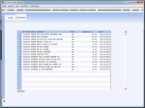The width and height of the screenshot is (145, 108).
Task: Click the heart favorites icon
Action: 52,10
